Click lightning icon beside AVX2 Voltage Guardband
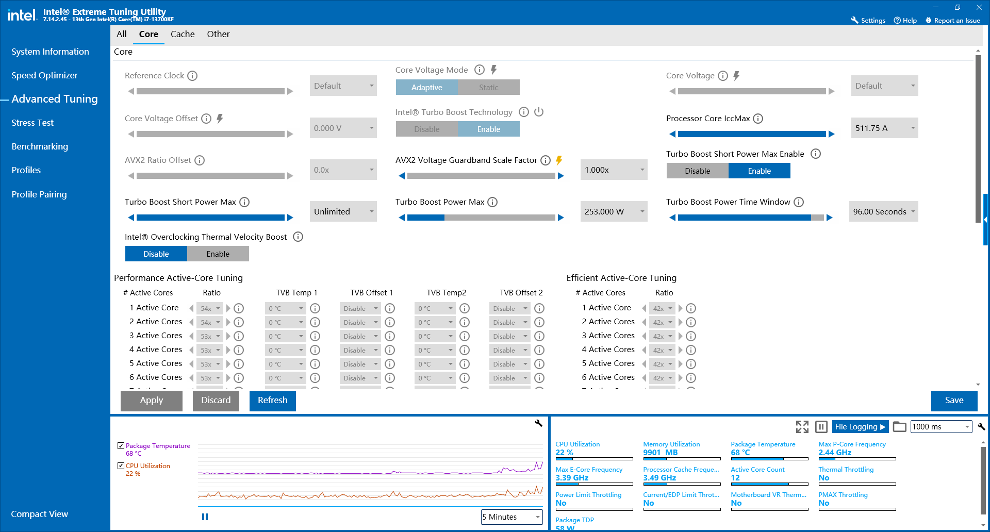Screen dimensions: 990x532 [559, 160]
